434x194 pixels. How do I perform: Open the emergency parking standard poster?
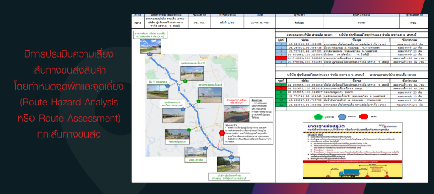(x=352, y=151)
